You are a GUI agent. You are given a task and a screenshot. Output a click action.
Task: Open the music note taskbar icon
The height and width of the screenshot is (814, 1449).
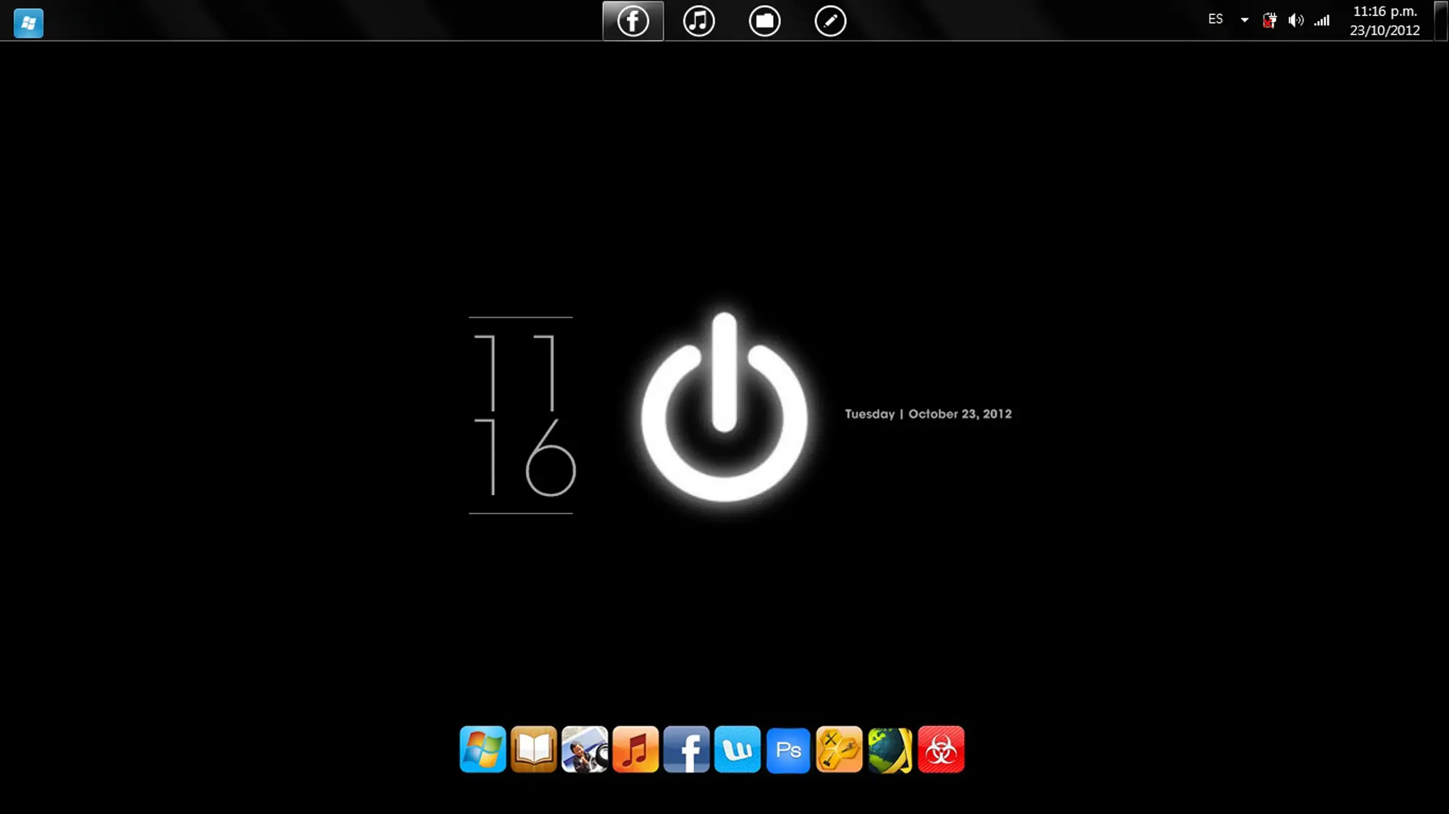(x=698, y=21)
